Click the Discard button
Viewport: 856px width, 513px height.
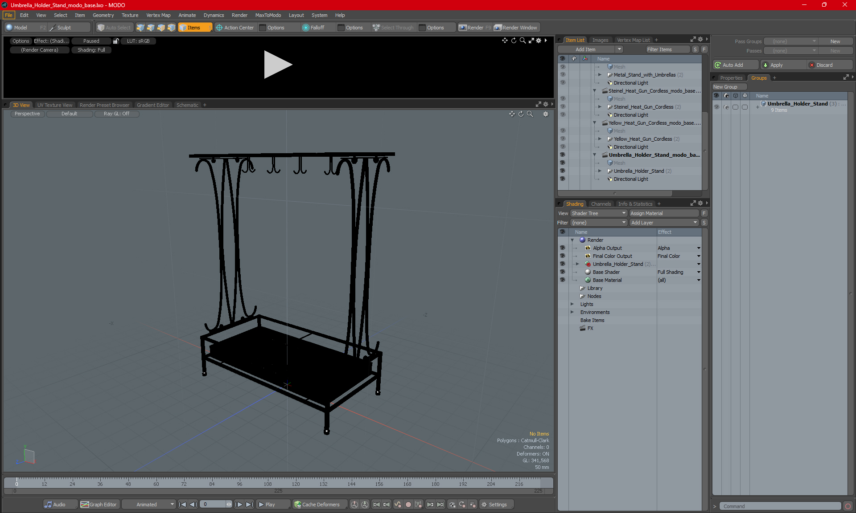[829, 65]
